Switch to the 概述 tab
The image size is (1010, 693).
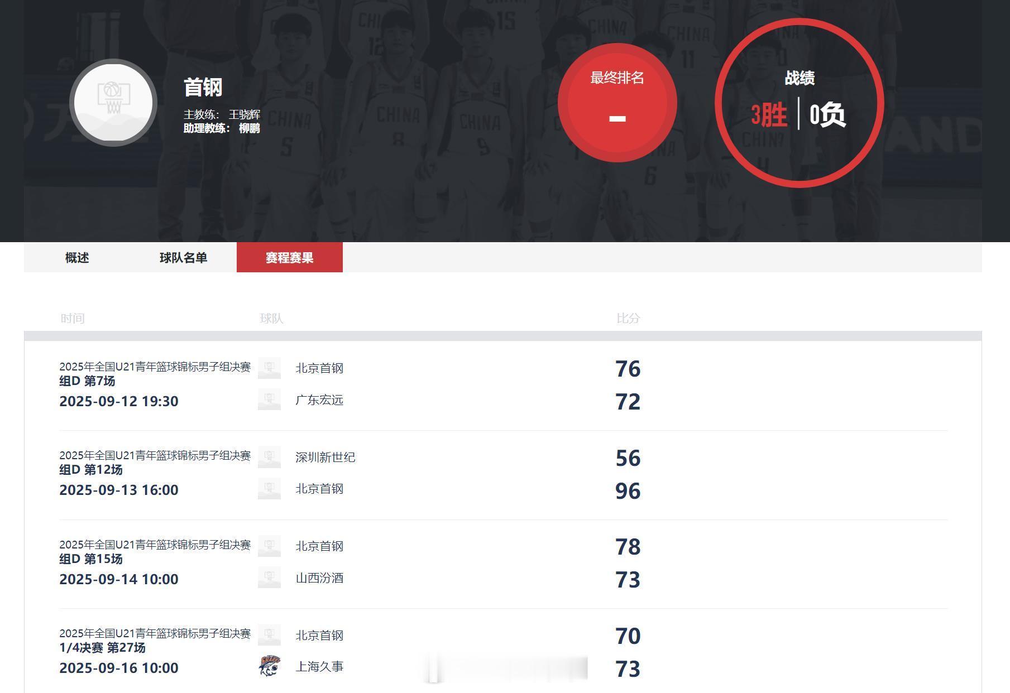[x=77, y=257]
